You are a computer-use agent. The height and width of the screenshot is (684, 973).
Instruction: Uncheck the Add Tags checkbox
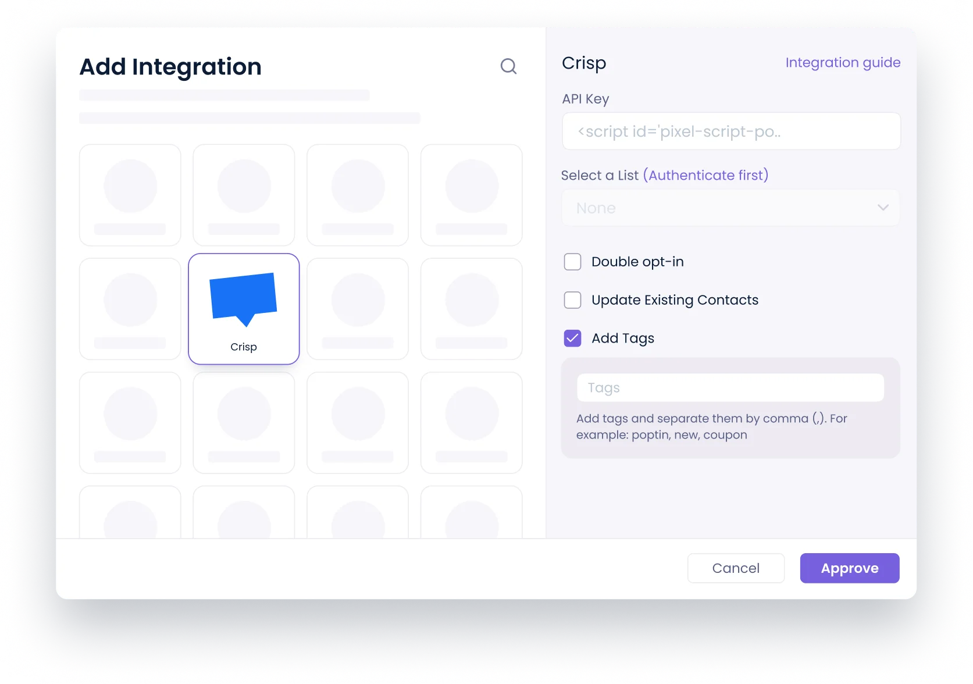coord(573,339)
